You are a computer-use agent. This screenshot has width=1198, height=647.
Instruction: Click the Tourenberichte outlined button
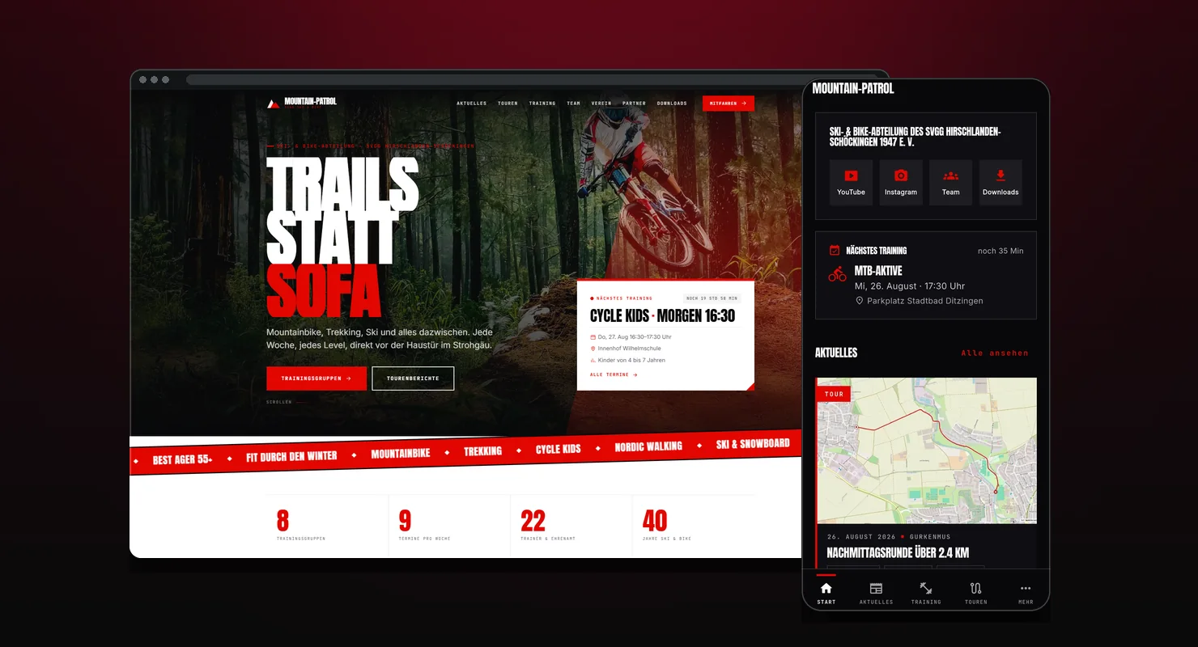413,378
